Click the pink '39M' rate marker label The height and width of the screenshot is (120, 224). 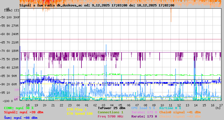tap(17, 90)
